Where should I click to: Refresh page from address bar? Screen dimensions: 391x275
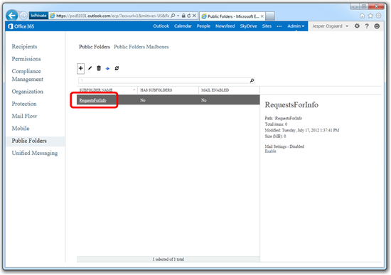tap(189, 16)
